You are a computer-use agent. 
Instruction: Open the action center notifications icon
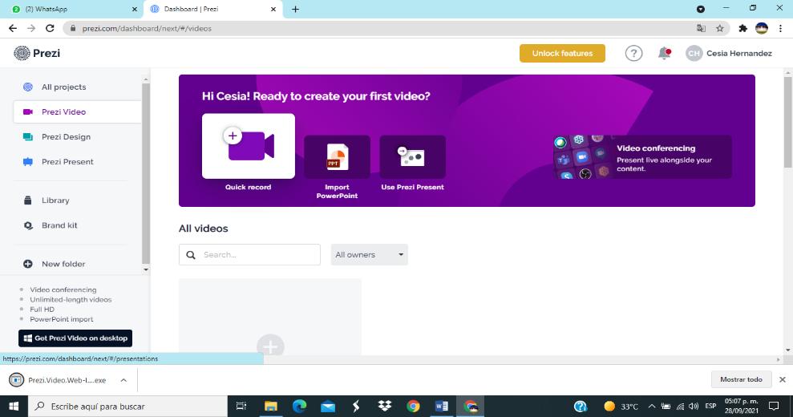[774, 407]
